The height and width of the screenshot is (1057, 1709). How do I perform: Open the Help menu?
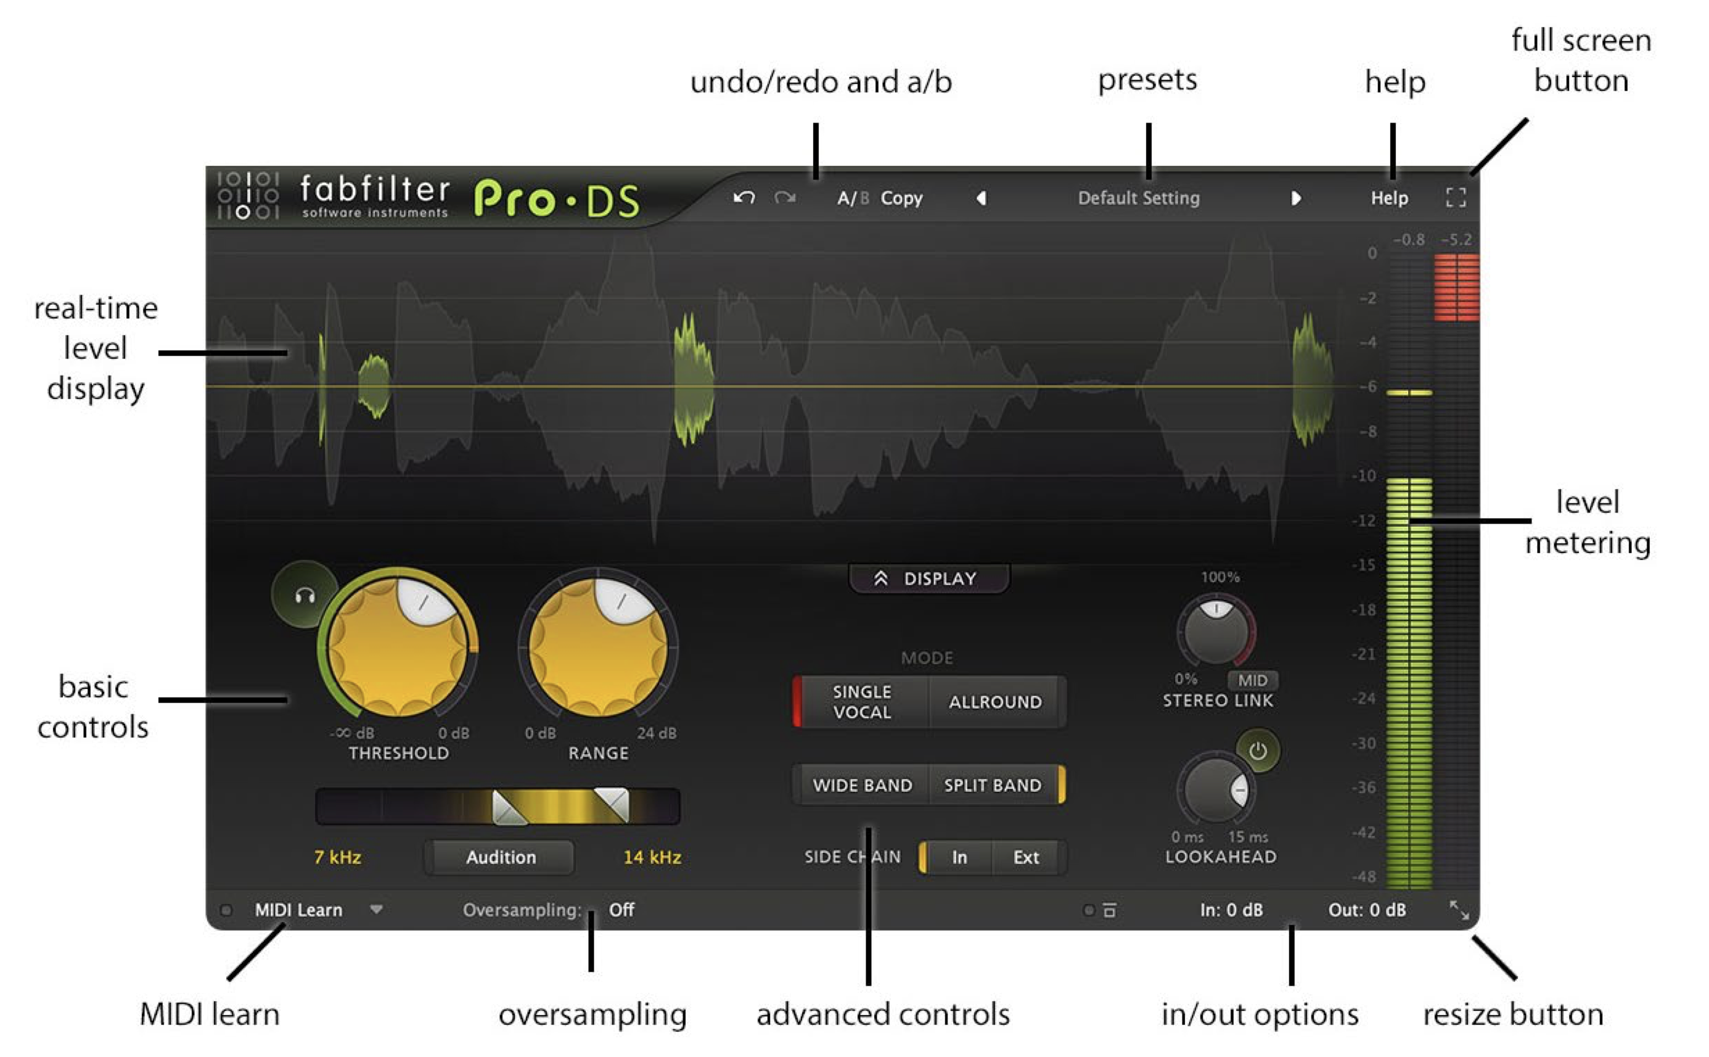(1389, 198)
